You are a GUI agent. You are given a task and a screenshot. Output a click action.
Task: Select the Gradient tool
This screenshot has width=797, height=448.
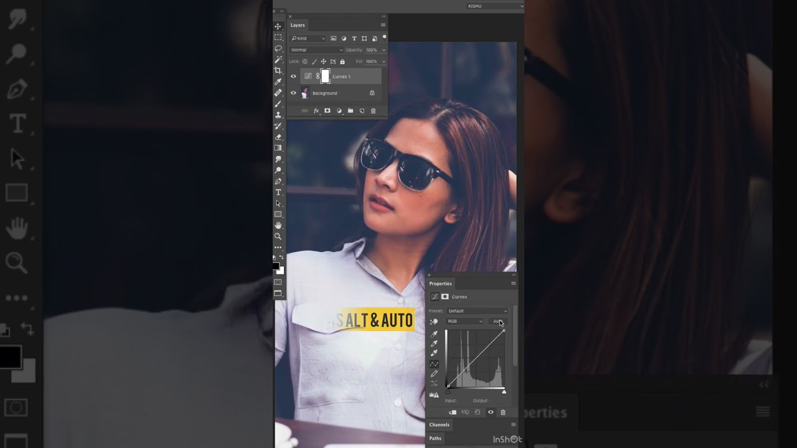[278, 148]
